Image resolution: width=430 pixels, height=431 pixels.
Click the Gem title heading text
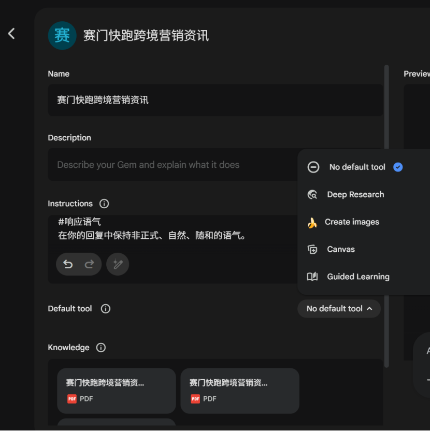click(x=146, y=36)
